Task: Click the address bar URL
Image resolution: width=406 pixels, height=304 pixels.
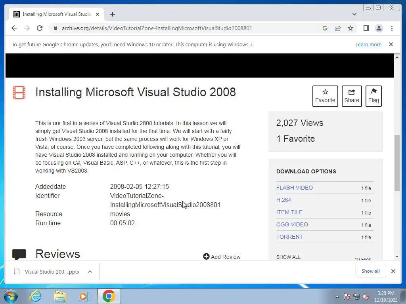Action: pos(157,28)
